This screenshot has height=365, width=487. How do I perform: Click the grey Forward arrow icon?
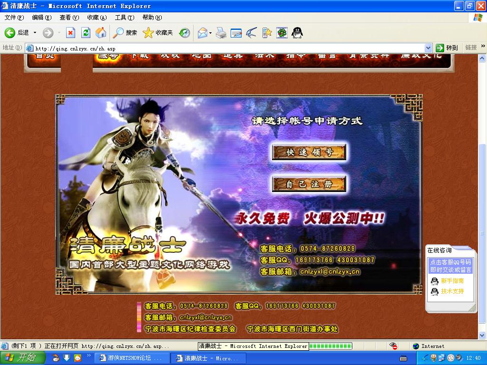point(48,33)
